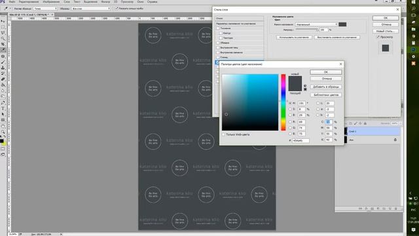Open the Редактирование menu
The width and height of the screenshot is (419, 236).
click(x=29, y=1)
